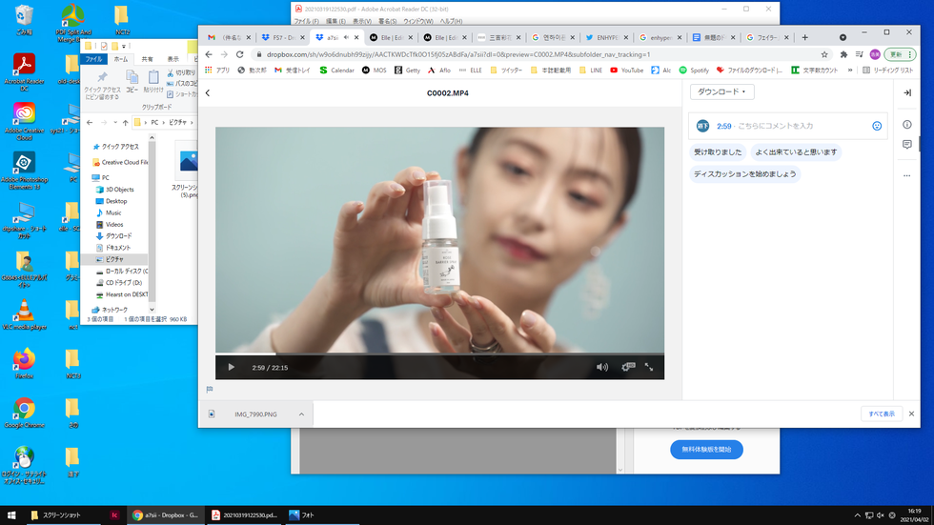Mute the video volume speaker icon
This screenshot has height=525, width=934.
click(602, 367)
